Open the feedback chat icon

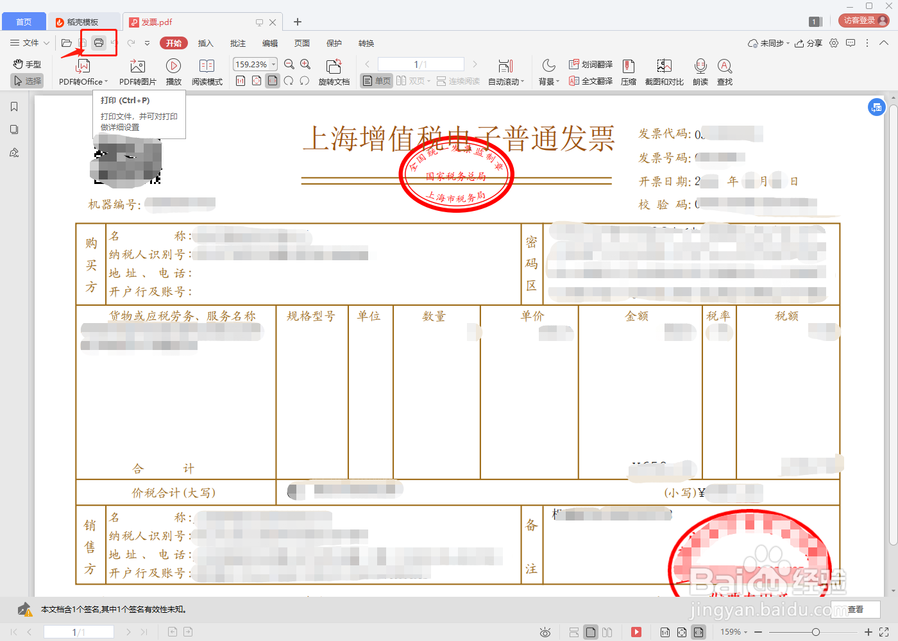point(851,43)
